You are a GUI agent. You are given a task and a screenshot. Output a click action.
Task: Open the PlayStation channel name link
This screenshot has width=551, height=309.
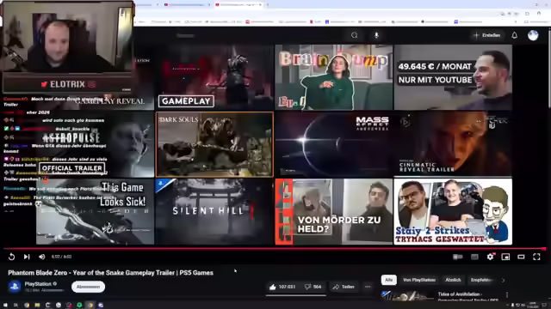(38, 284)
